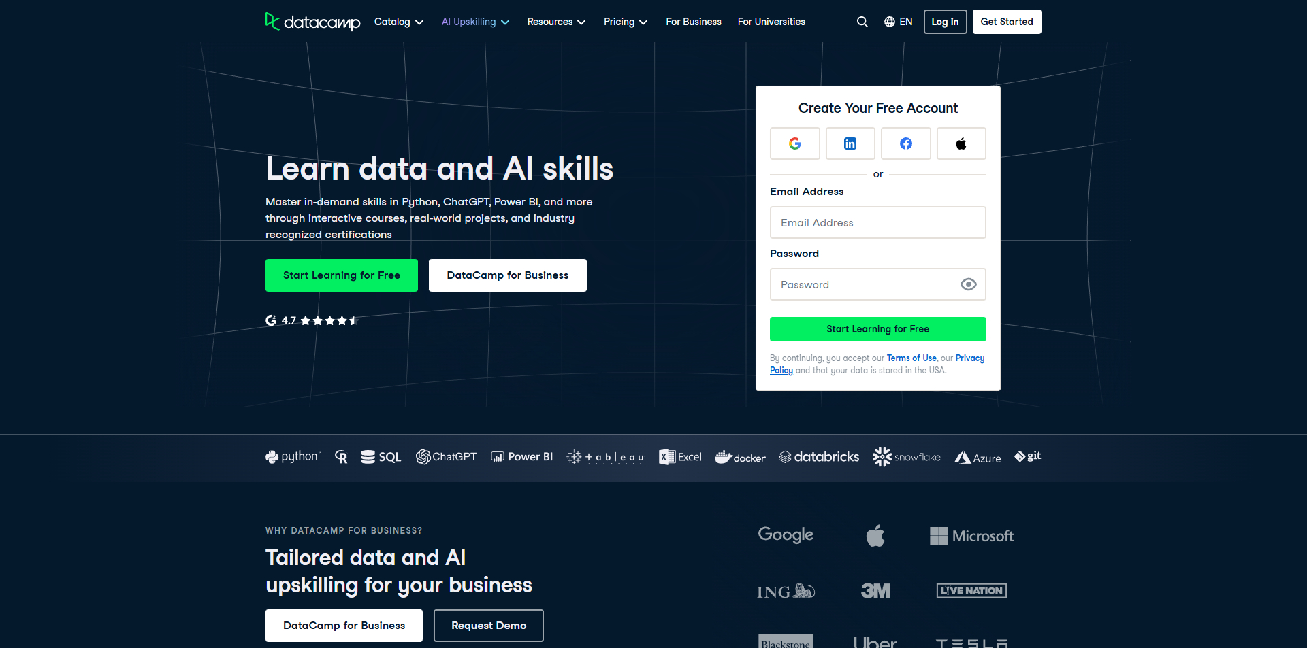Click the Power BI logo

[521, 456]
